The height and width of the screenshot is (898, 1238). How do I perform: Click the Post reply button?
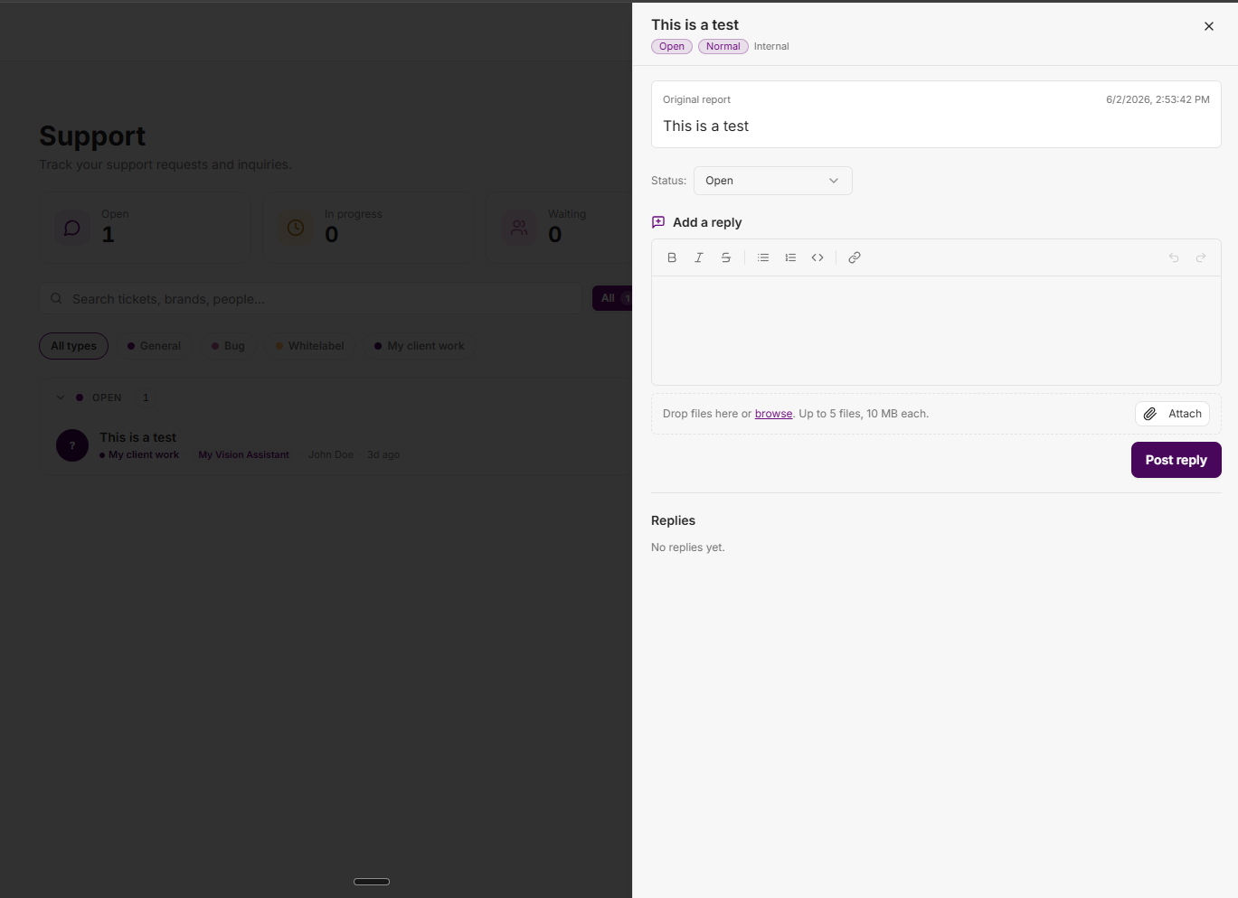point(1177,460)
